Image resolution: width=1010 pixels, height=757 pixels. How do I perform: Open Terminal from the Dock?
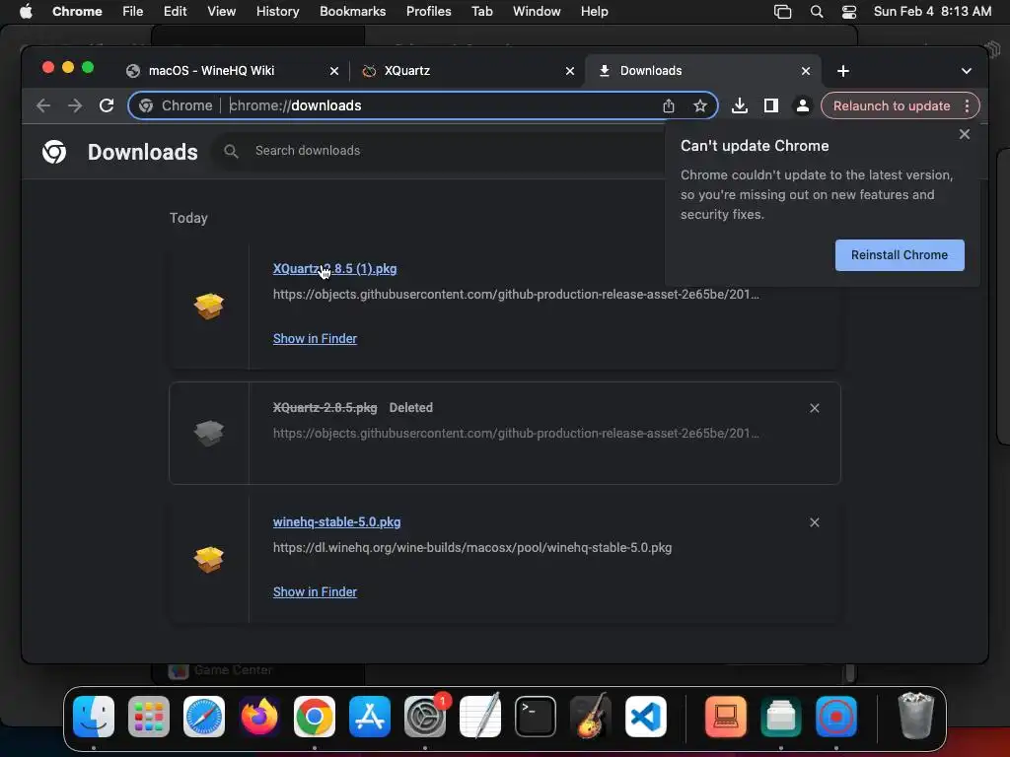tap(536, 717)
